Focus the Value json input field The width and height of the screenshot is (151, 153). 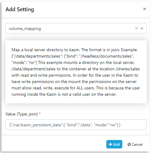click(76, 125)
